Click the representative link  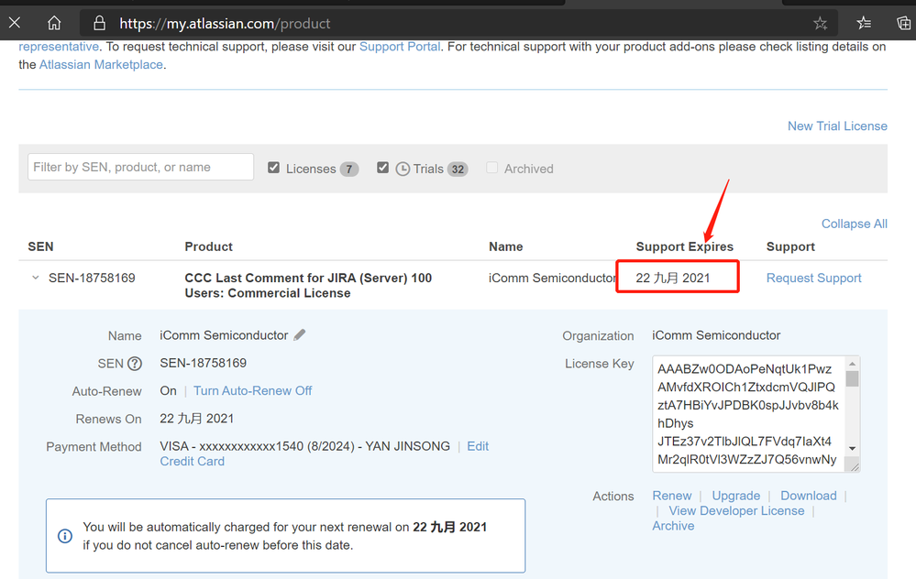(59, 47)
